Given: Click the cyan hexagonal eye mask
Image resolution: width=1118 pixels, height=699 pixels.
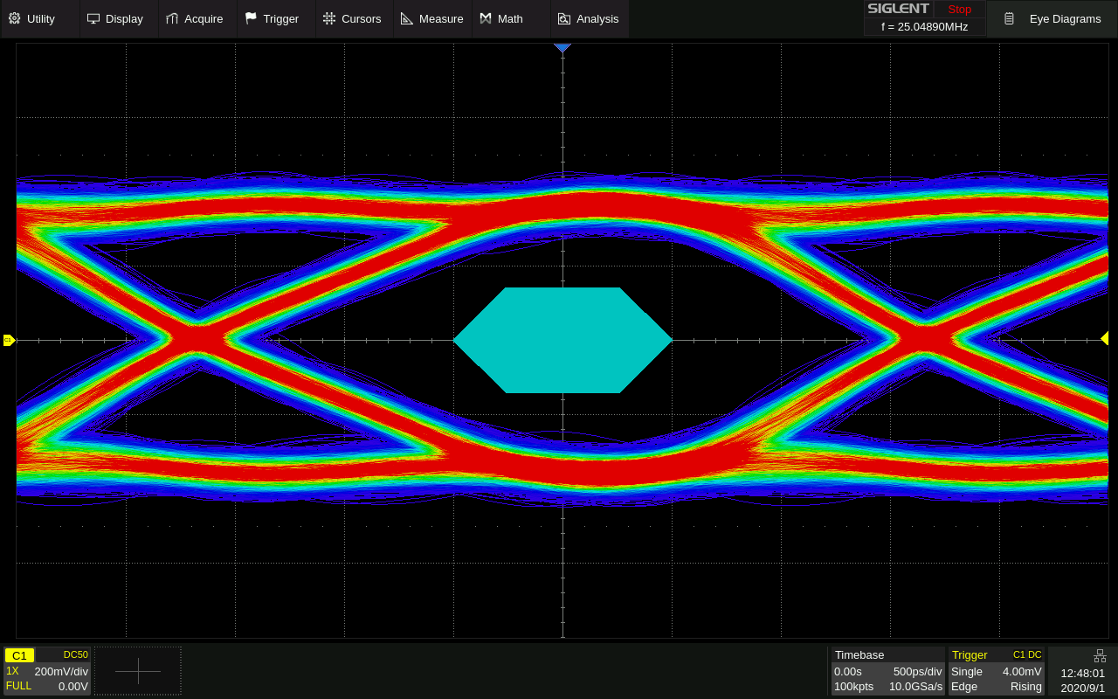Looking at the screenshot, I should pos(562,340).
